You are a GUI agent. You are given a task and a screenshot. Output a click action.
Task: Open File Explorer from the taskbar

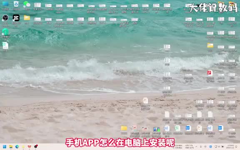pos(11,147)
